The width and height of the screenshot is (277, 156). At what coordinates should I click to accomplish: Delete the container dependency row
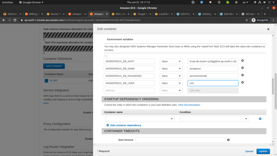click(260, 119)
